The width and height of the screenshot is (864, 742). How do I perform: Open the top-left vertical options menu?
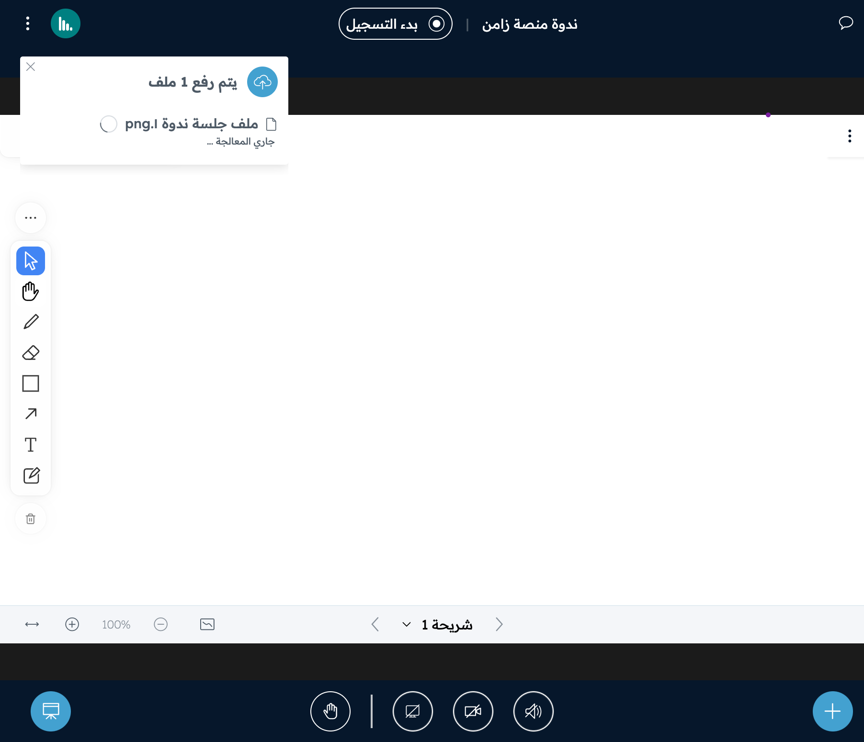[x=28, y=23]
